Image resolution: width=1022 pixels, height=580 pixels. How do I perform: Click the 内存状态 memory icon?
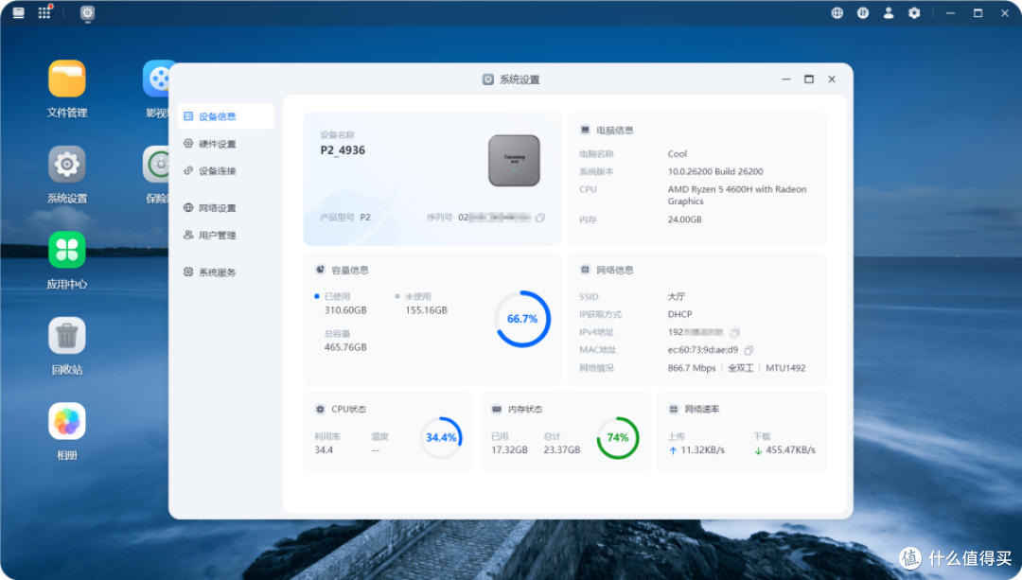pyautogui.click(x=497, y=410)
